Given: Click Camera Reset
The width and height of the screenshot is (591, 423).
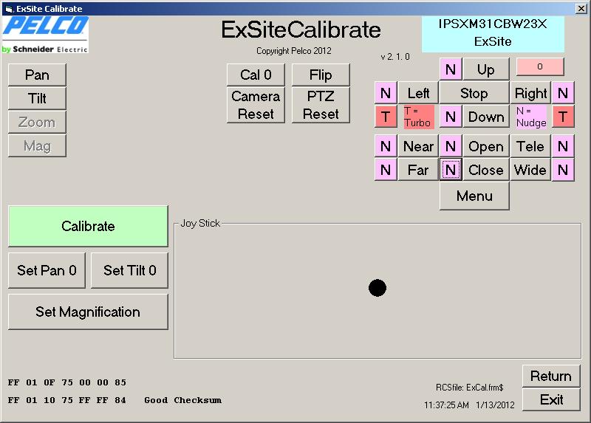Looking at the screenshot, I should coord(256,105).
